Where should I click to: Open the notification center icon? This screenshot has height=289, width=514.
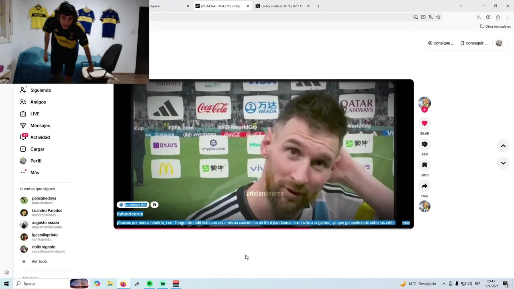tap(506, 284)
